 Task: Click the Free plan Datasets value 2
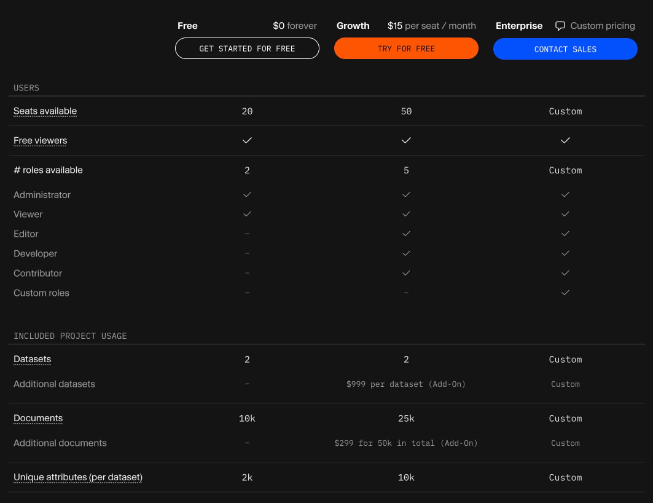click(247, 360)
